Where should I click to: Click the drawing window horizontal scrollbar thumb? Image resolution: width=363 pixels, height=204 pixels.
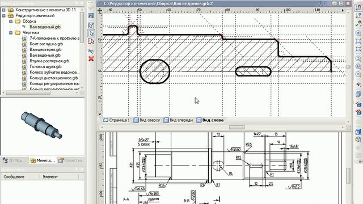click(x=237, y=127)
